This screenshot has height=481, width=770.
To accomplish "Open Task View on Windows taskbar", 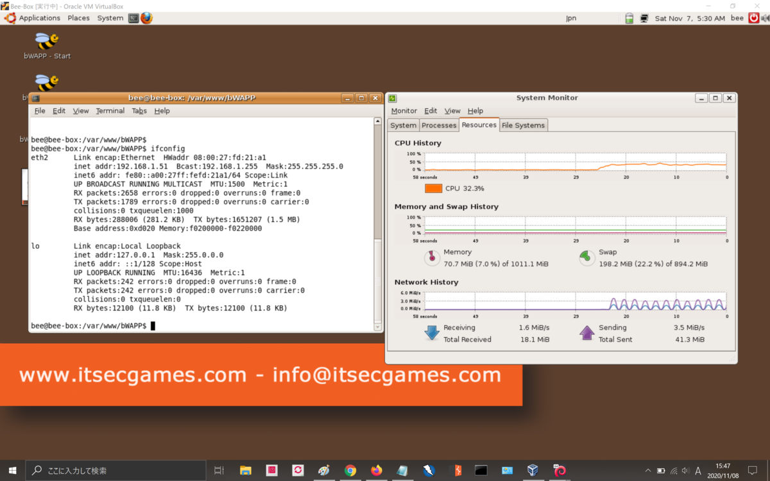I will (x=219, y=470).
